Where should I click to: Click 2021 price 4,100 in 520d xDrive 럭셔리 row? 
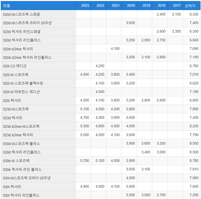[x=115, y=49]
